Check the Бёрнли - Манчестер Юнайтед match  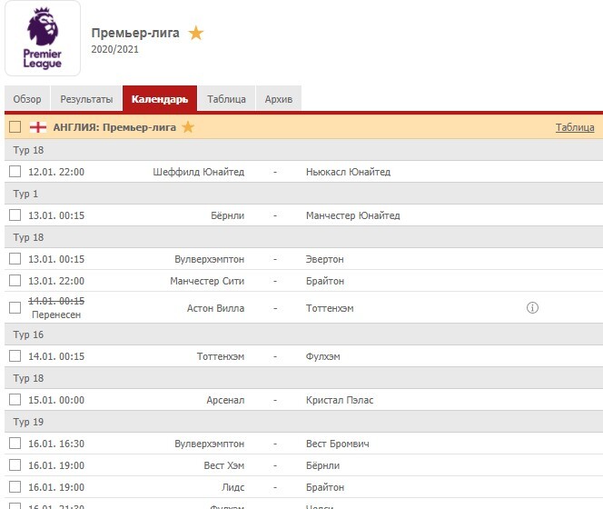pos(15,215)
